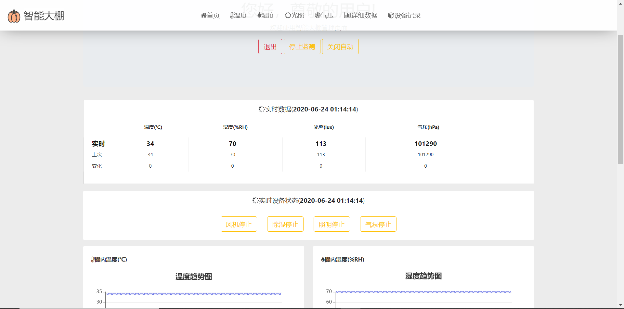Click the scrollbar down arrow
The height and width of the screenshot is (309, 624).
620,306
